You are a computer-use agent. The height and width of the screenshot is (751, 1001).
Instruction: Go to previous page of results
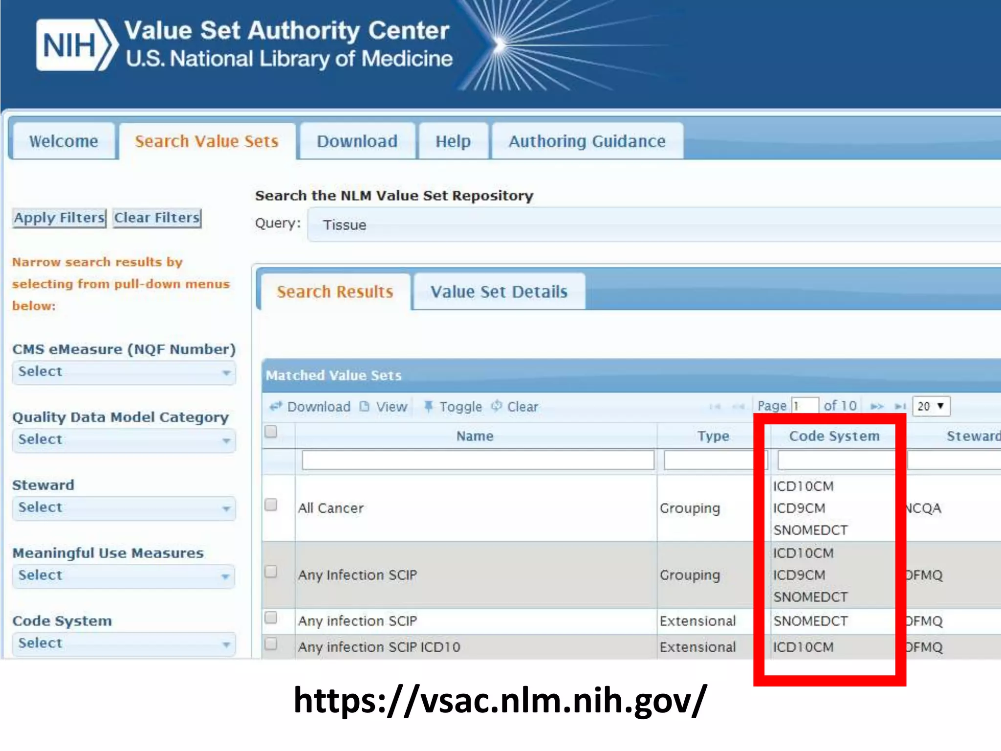pos(738,406)
